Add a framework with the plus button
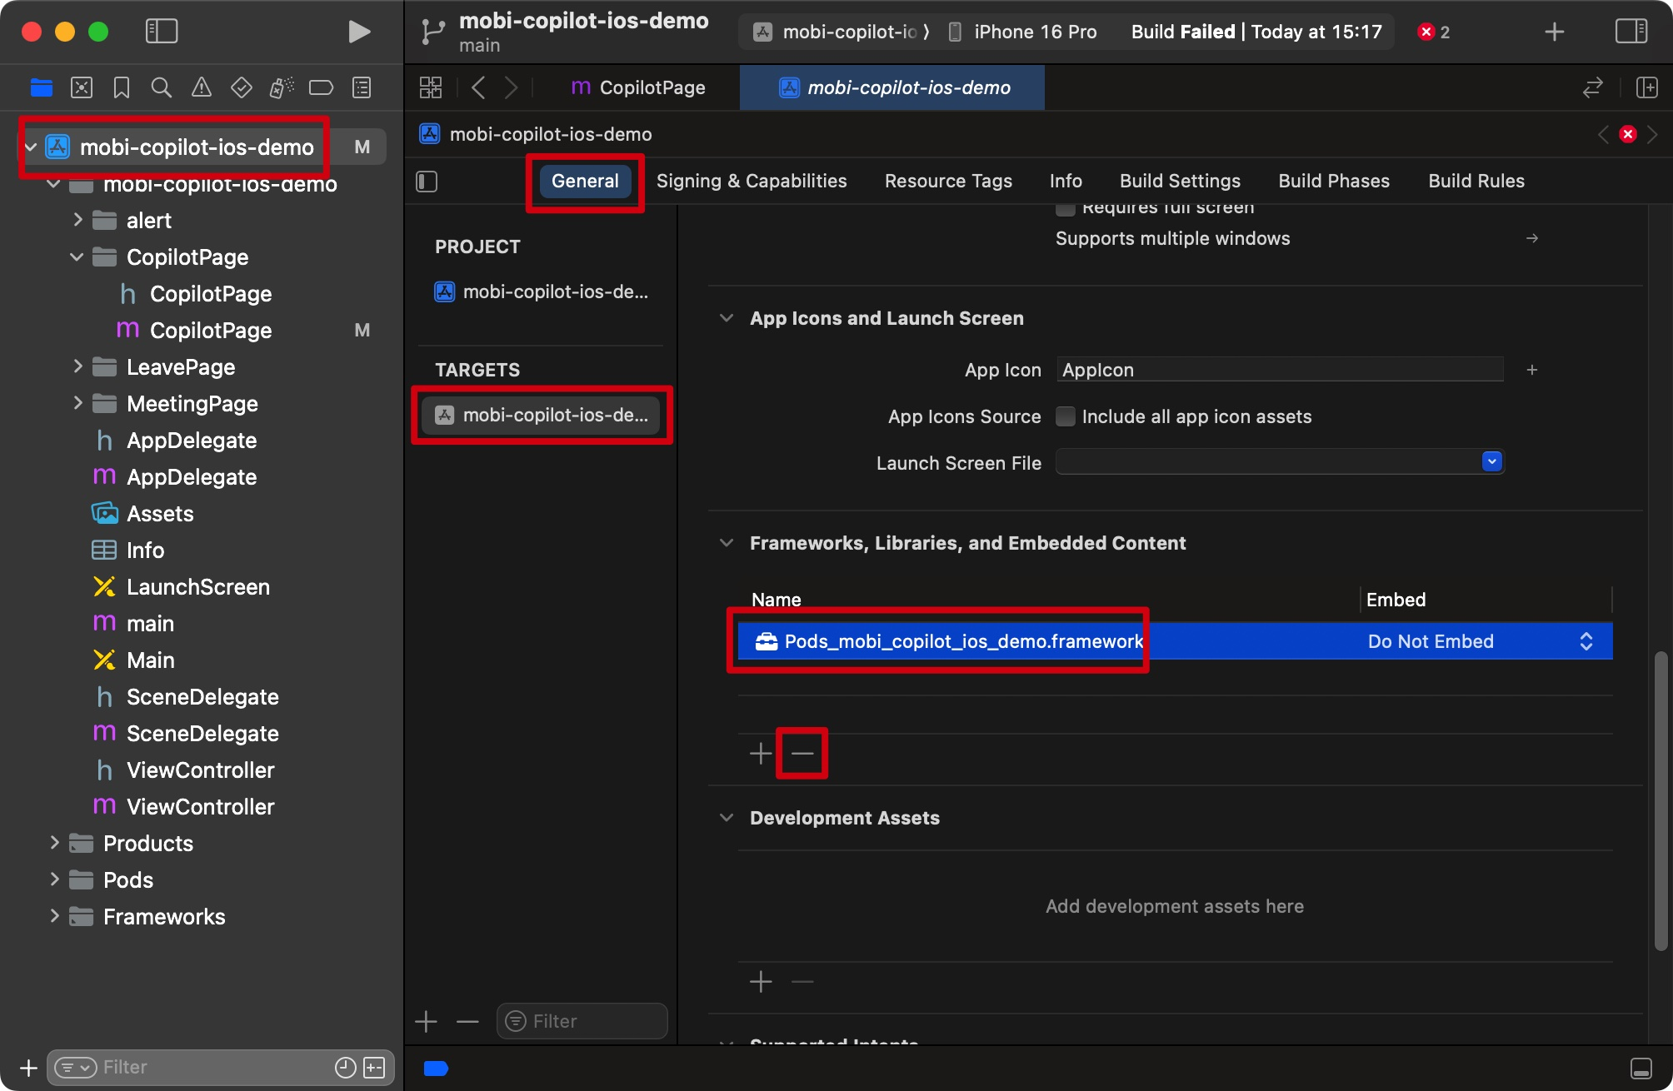1673x1091 pixels. pos(761,754)
